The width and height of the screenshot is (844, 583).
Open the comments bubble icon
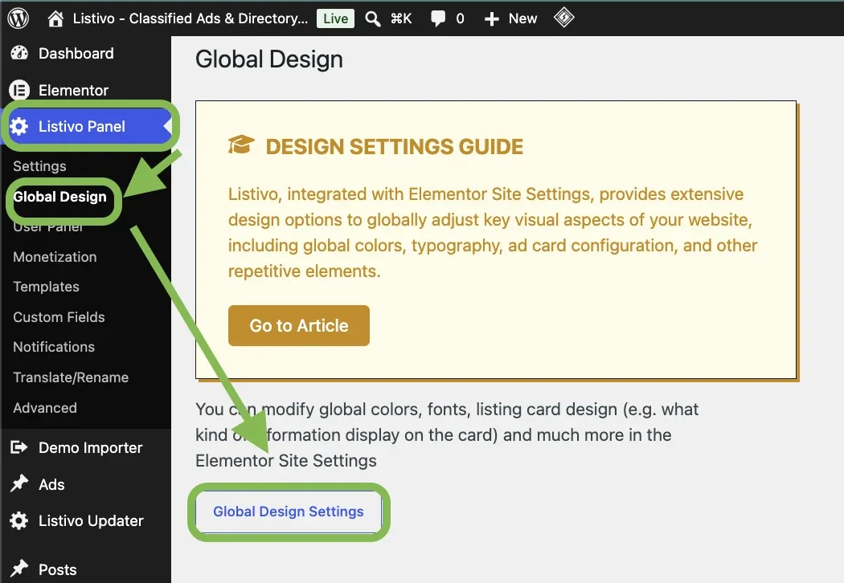coord(437,18)
